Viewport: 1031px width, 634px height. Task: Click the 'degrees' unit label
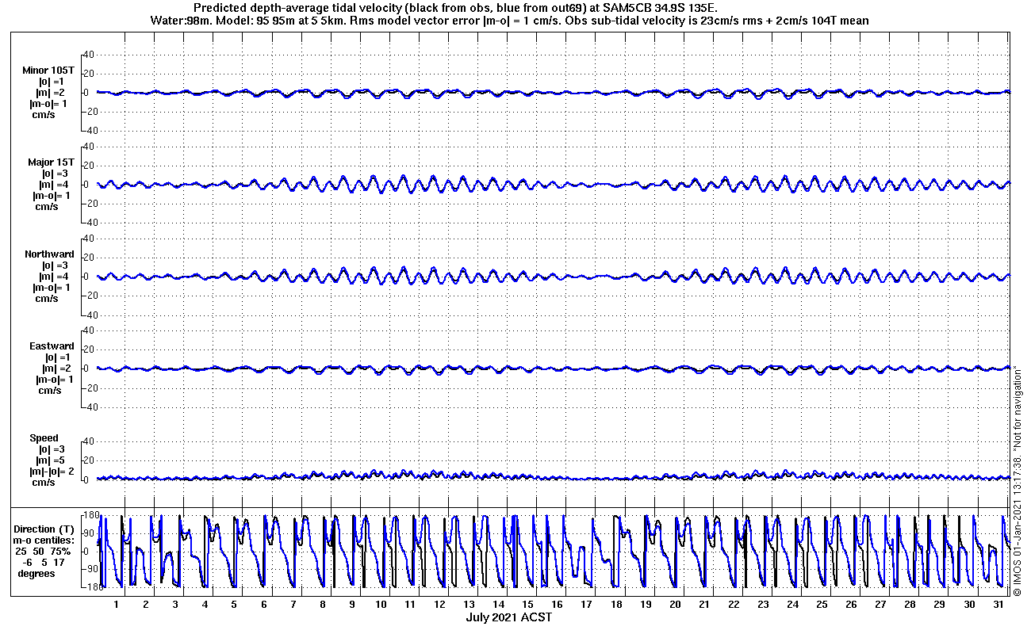pyautogui.click(x=36, y=574)
